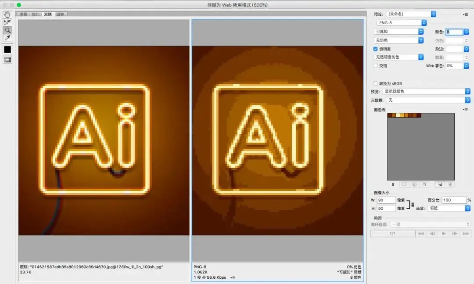
Task: Click the trash icon below the color table
Action: 450,184
